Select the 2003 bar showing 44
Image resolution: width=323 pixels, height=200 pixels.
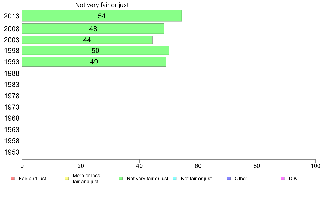click(x=87, y=40)
